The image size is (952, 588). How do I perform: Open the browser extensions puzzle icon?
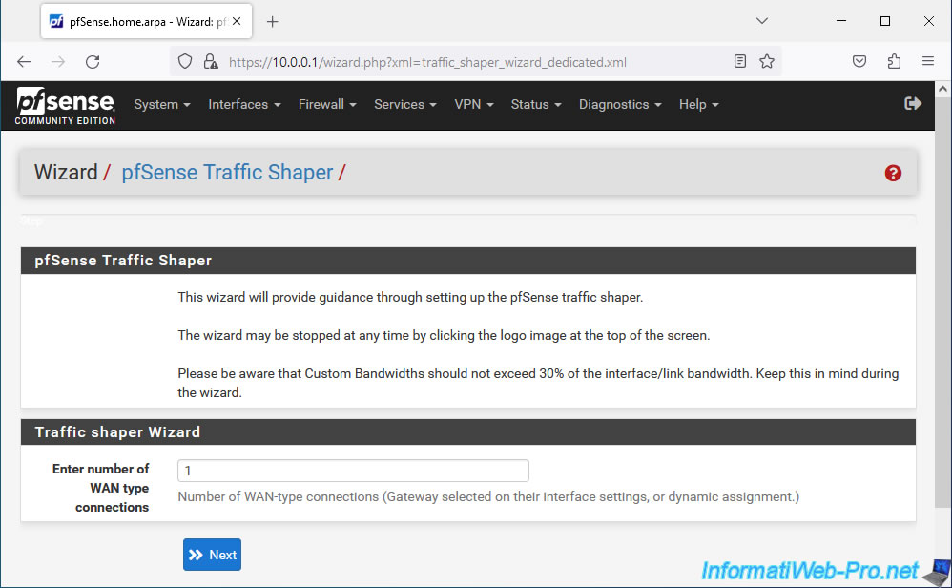(894, 61)
